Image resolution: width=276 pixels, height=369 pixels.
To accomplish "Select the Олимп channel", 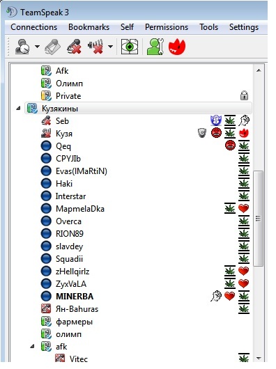I will pyautogui.click(x=69, y=84).
